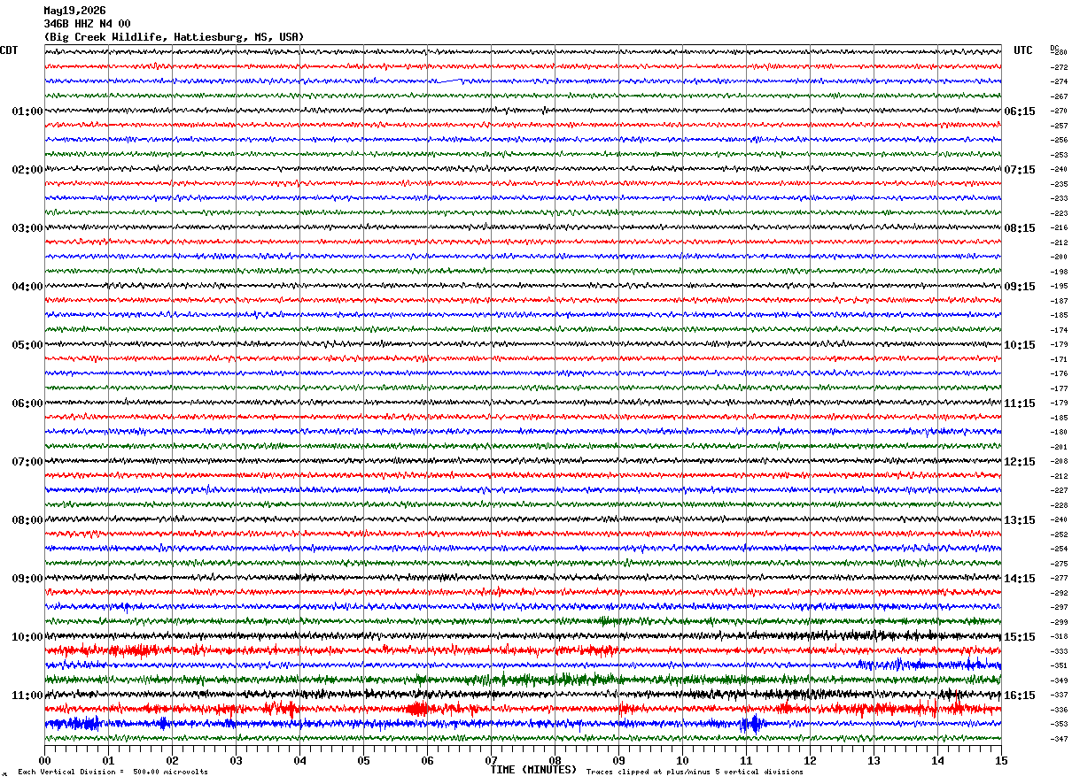1072x784 pixels.
Task: Click the CDT timezone label
Action: pyautogui.click(x=9, y=50)
